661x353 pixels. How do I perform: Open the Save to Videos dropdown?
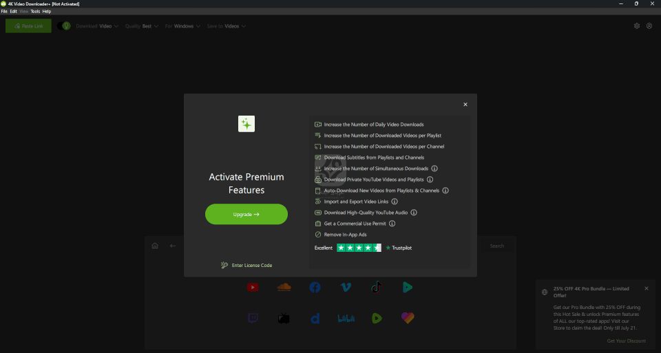(226, 26)
